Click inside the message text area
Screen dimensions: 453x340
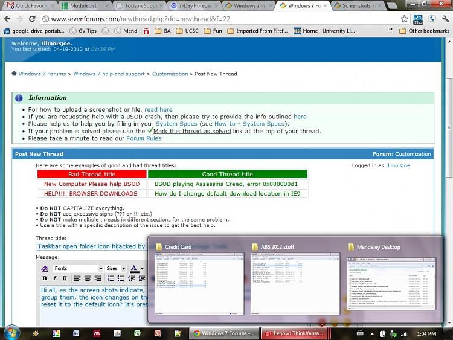94,305
